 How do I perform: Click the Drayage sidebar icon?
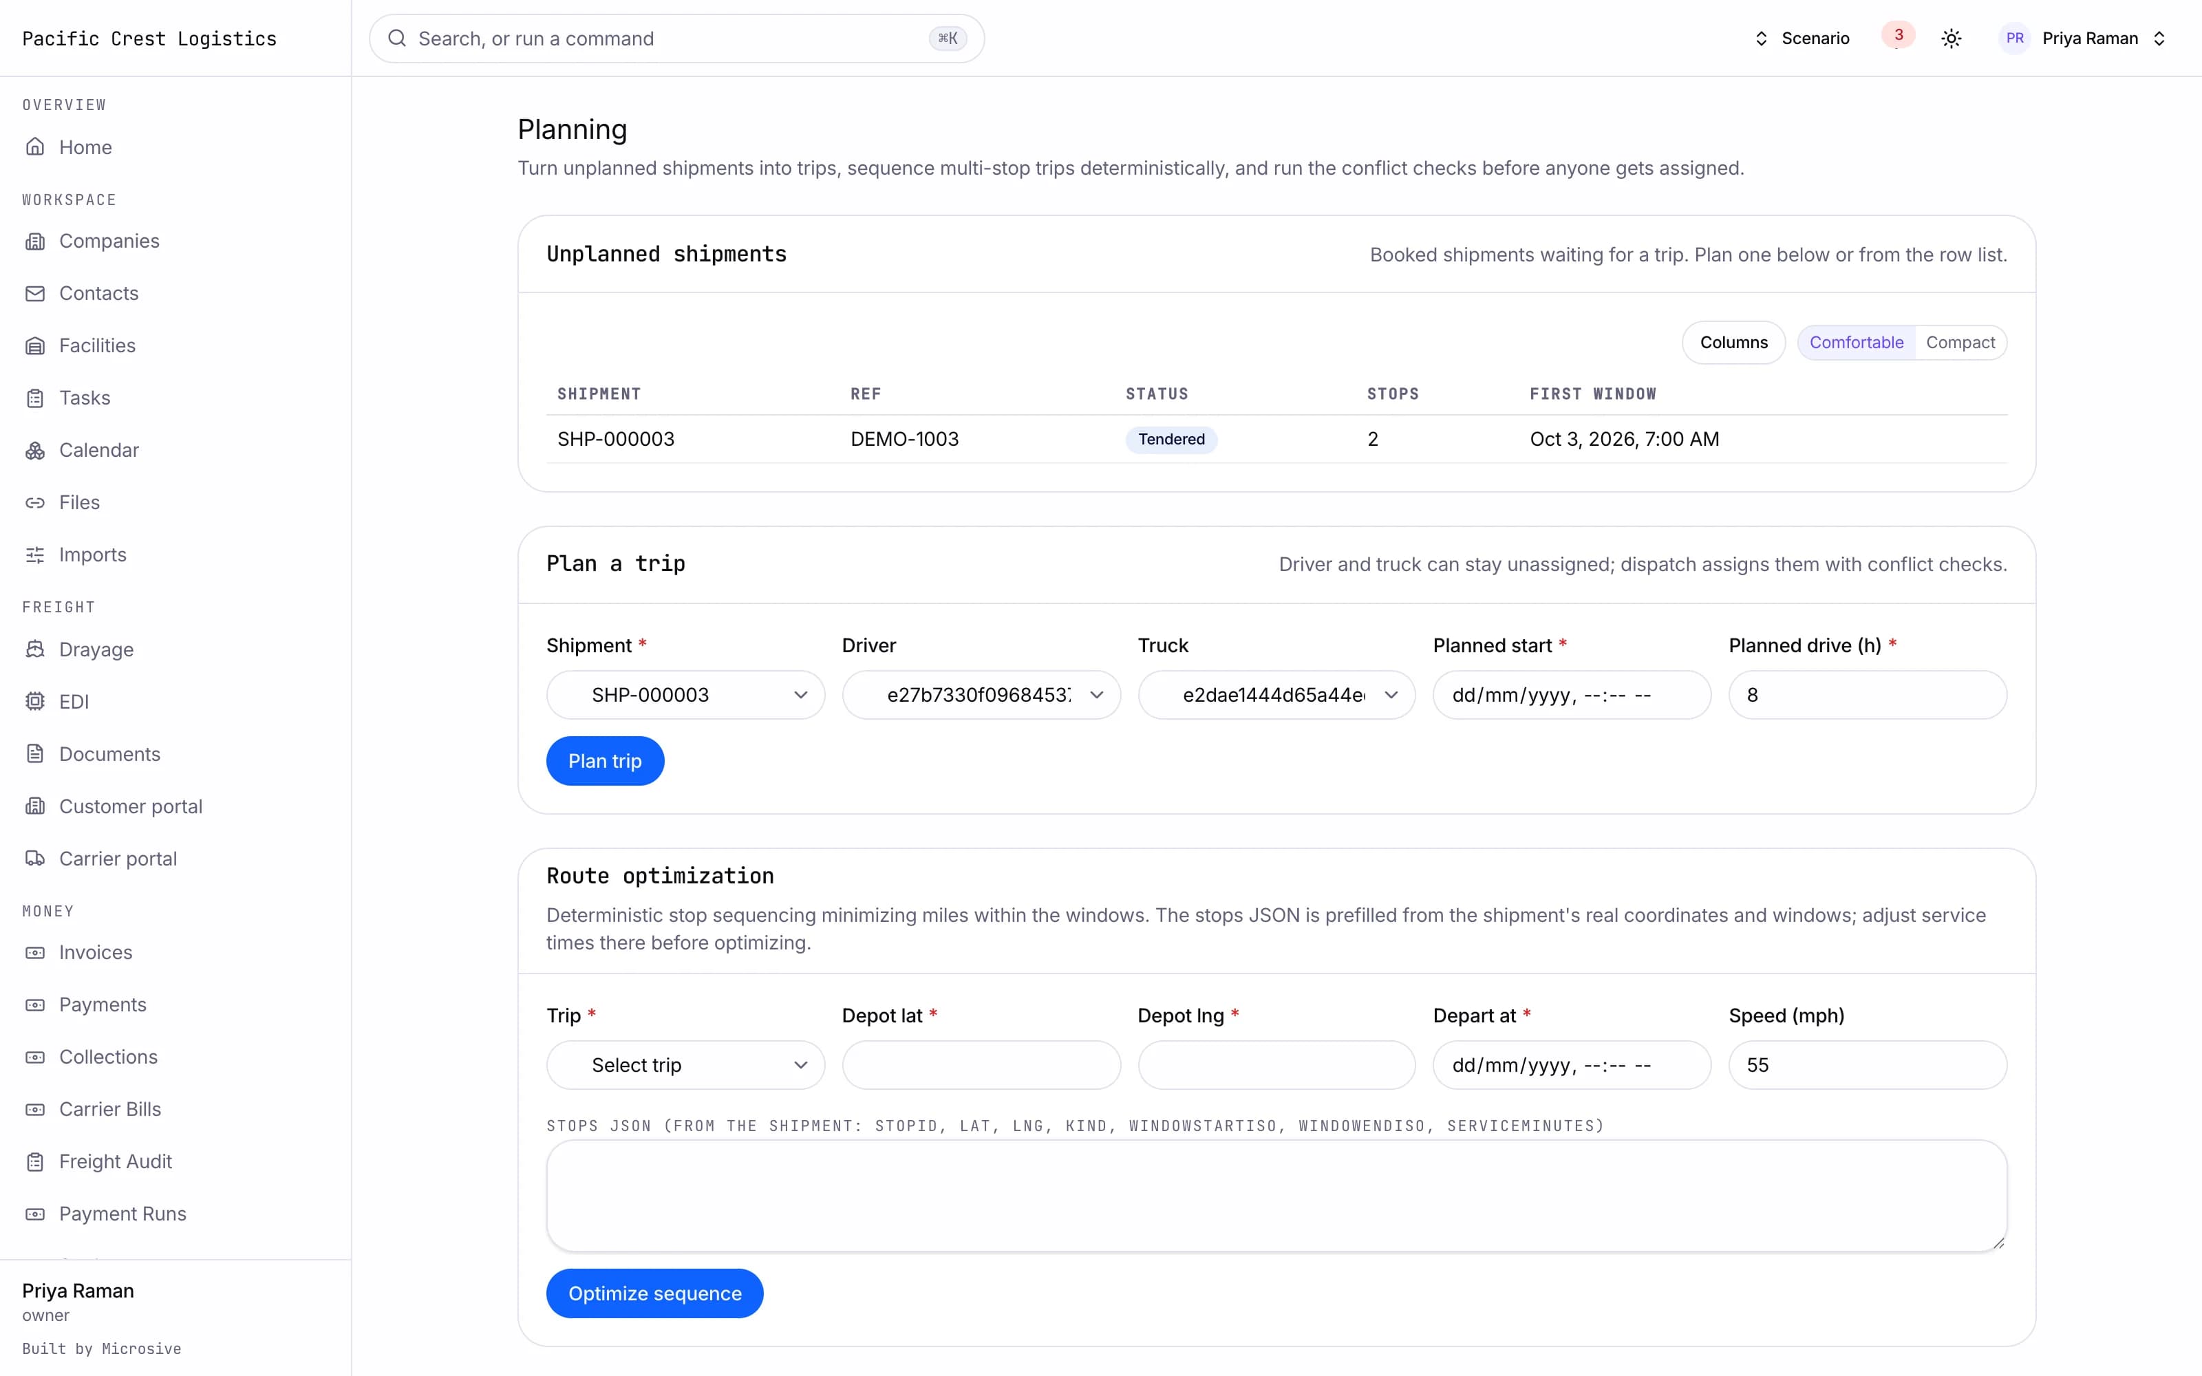(x=34, y=649)
